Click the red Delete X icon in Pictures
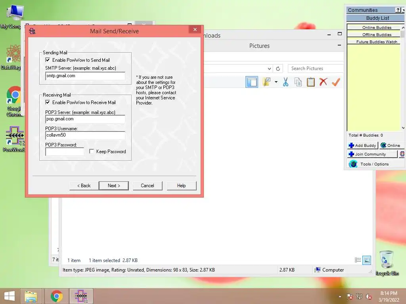 tap(323, 82)
